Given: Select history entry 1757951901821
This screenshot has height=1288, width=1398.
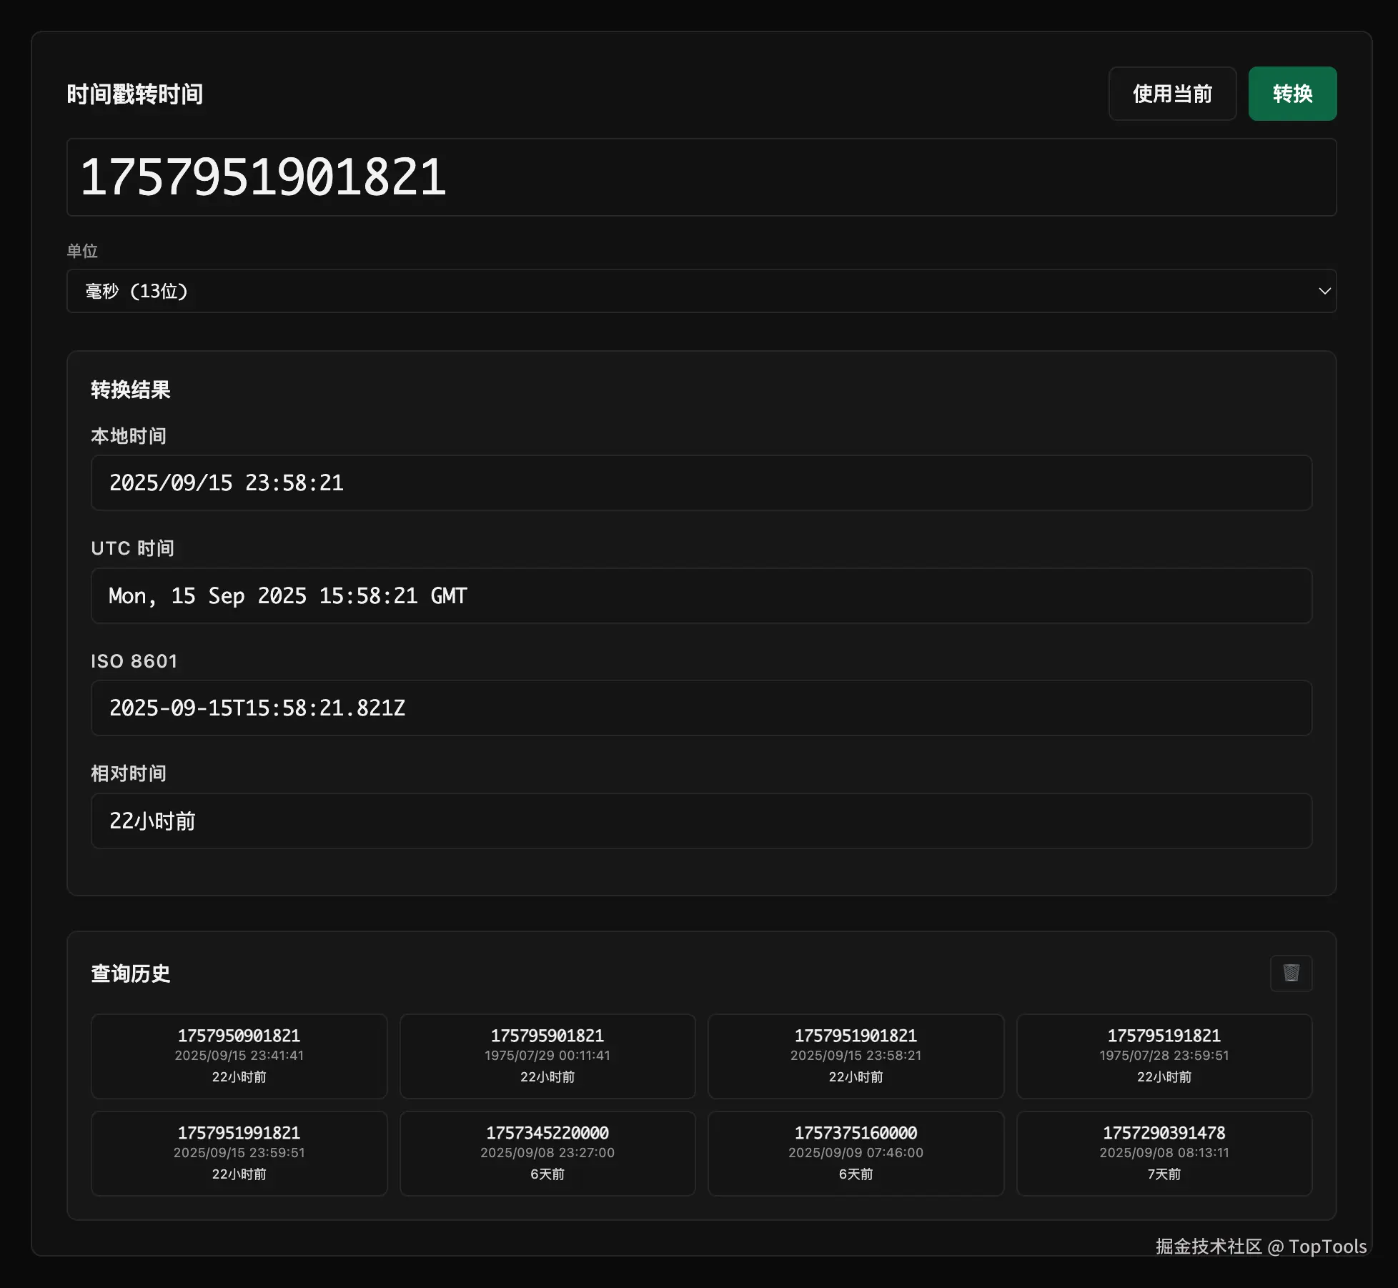Looking at the screenshot, I should point(856,1056).
